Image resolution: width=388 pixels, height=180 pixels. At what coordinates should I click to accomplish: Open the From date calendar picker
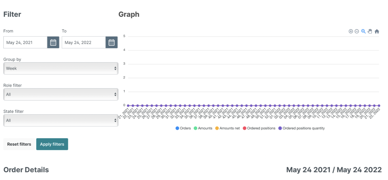point(53,42)
